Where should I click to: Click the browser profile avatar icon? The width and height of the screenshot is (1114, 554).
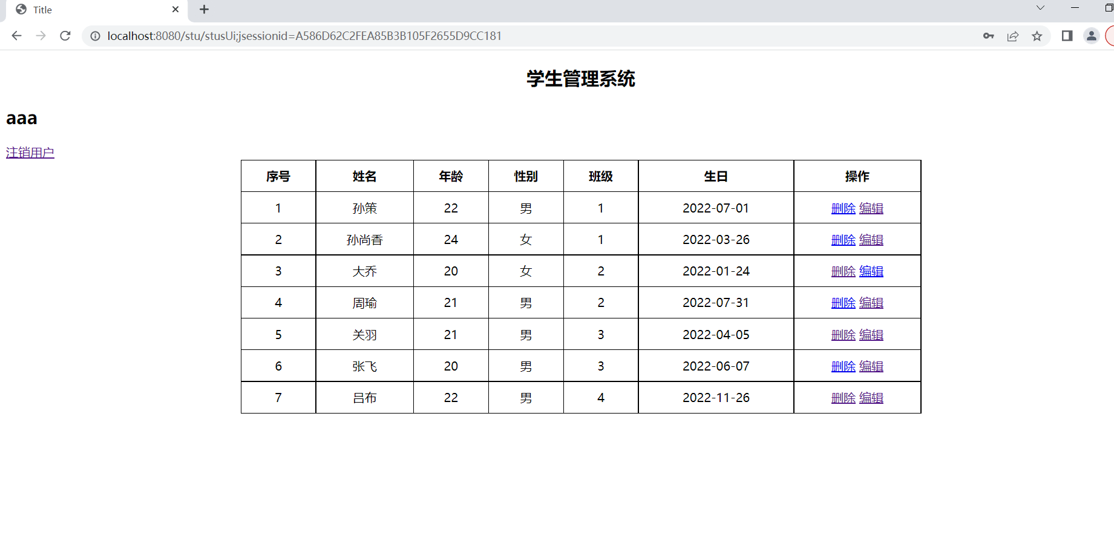tap(1091, 36)
